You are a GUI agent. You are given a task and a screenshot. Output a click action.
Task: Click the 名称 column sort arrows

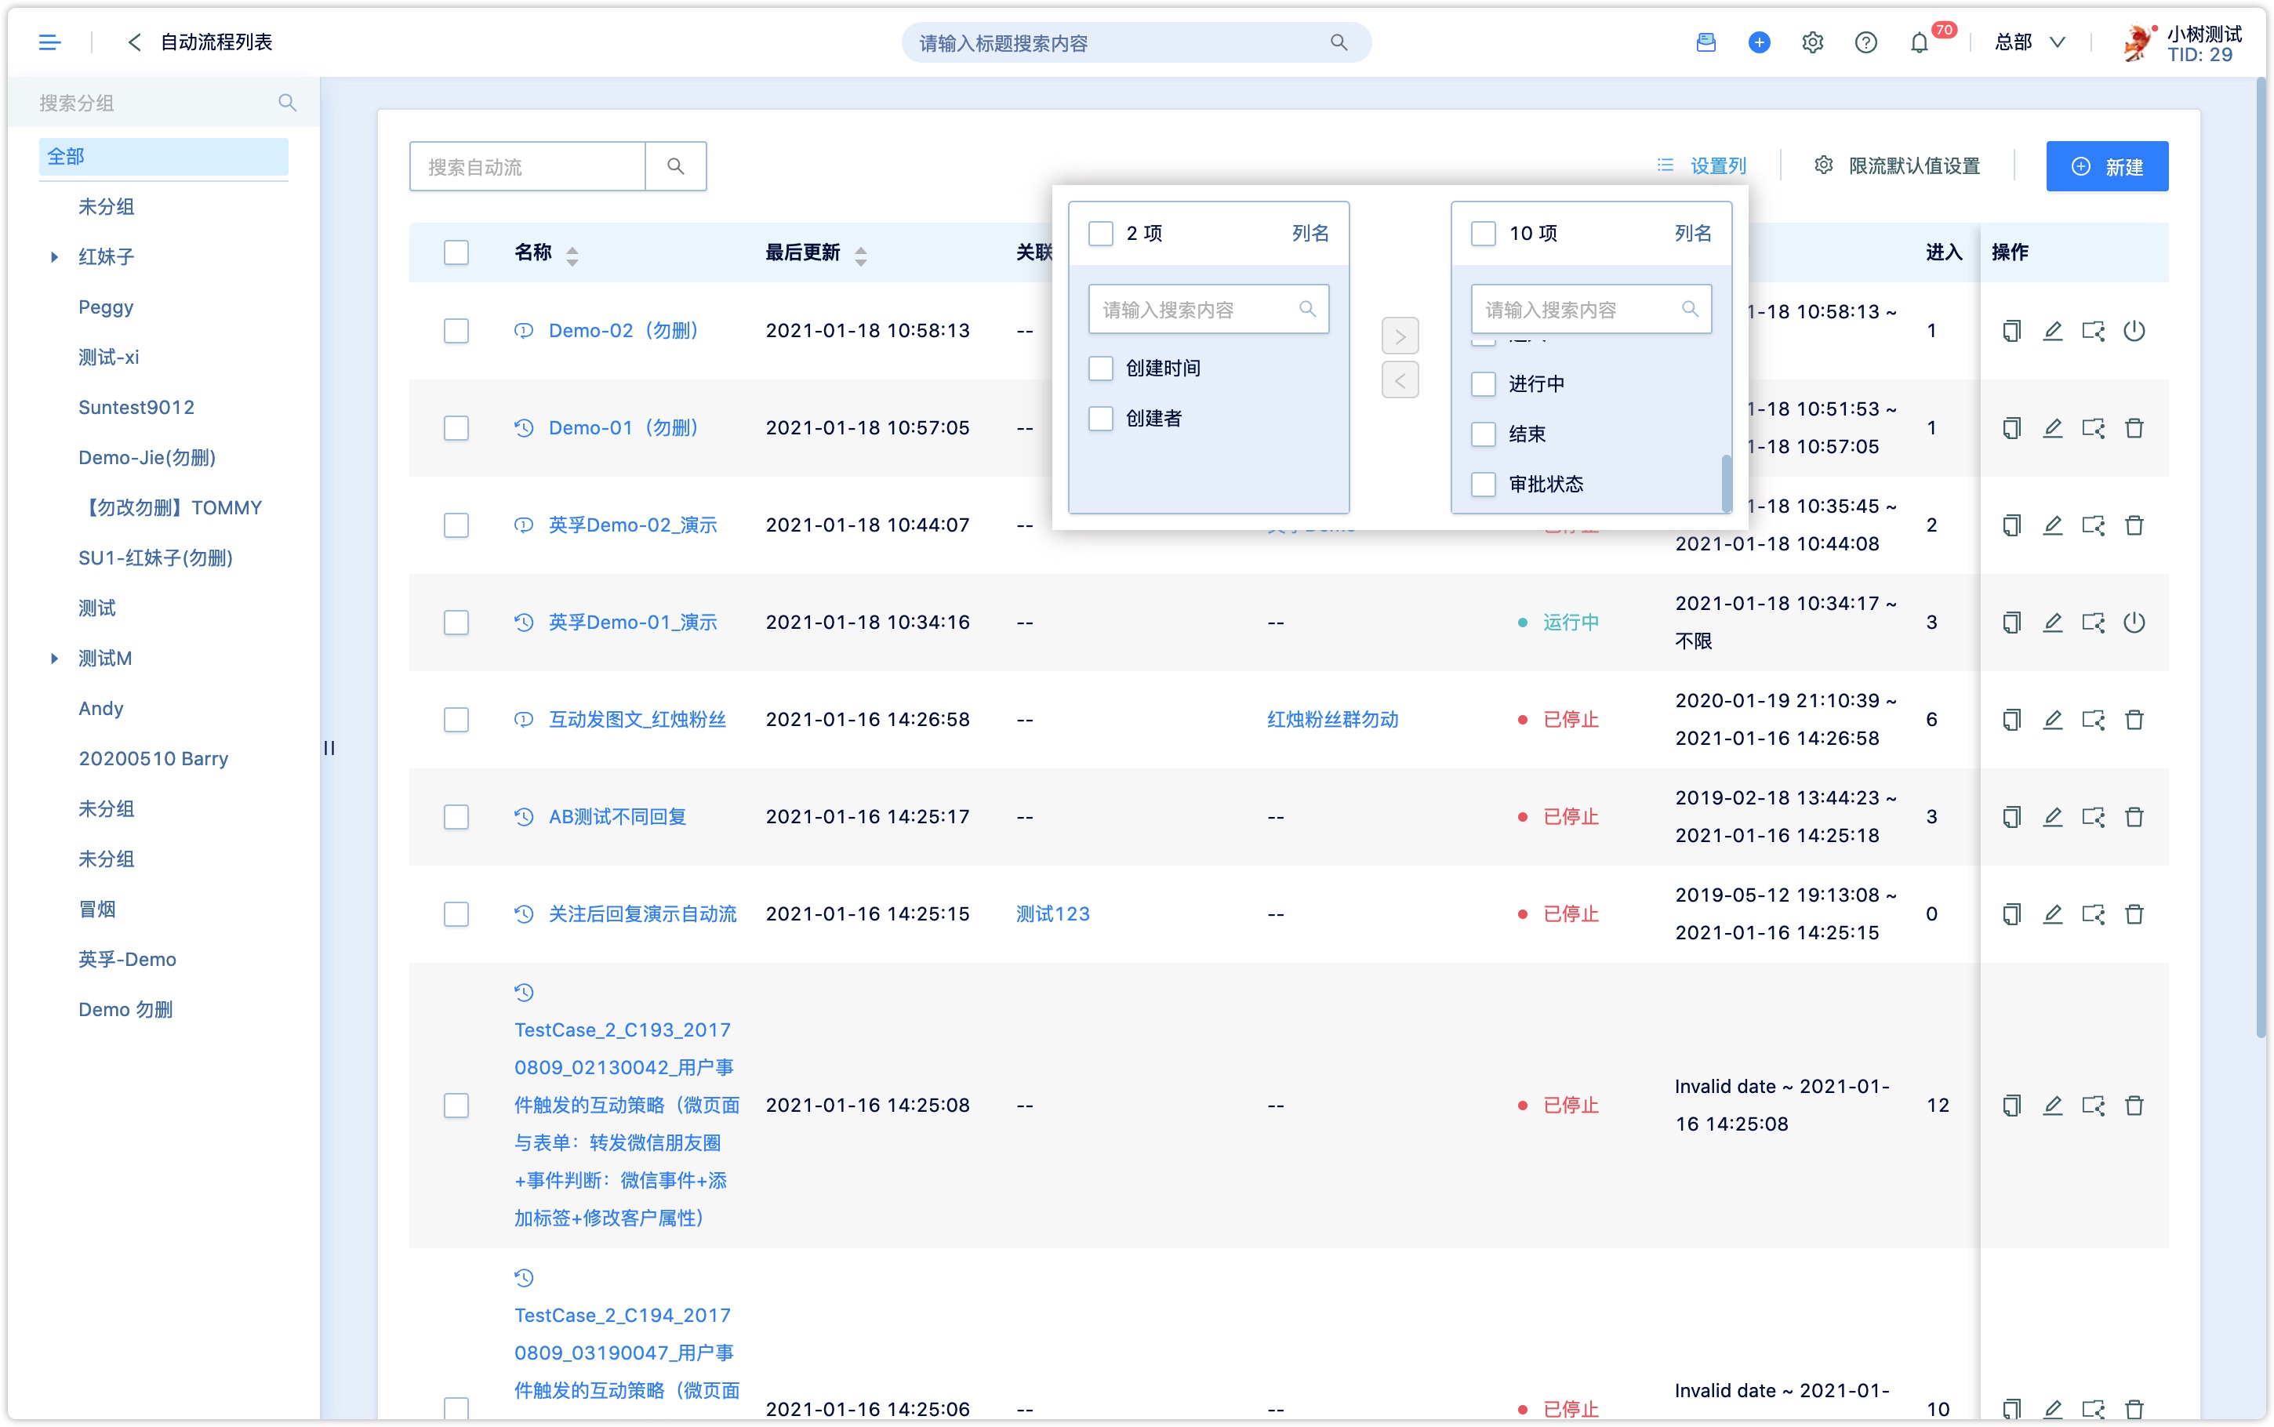(572, 255)
